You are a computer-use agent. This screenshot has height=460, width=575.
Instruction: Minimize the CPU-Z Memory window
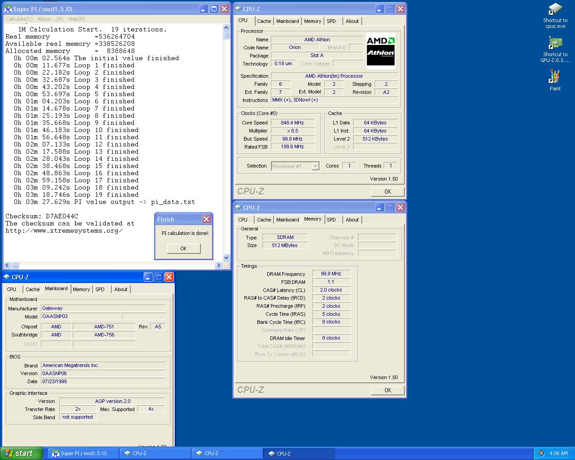[x=380, y=207]
